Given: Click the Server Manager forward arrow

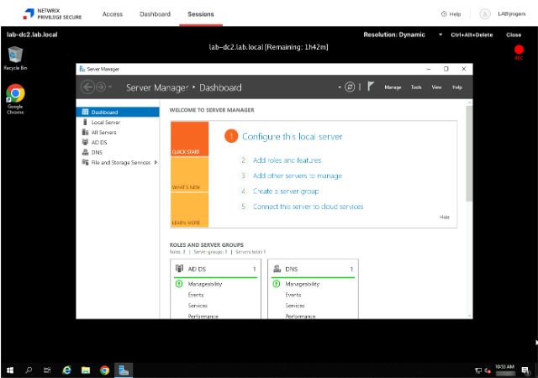Looking at the screenshot, I should (101, 87).
